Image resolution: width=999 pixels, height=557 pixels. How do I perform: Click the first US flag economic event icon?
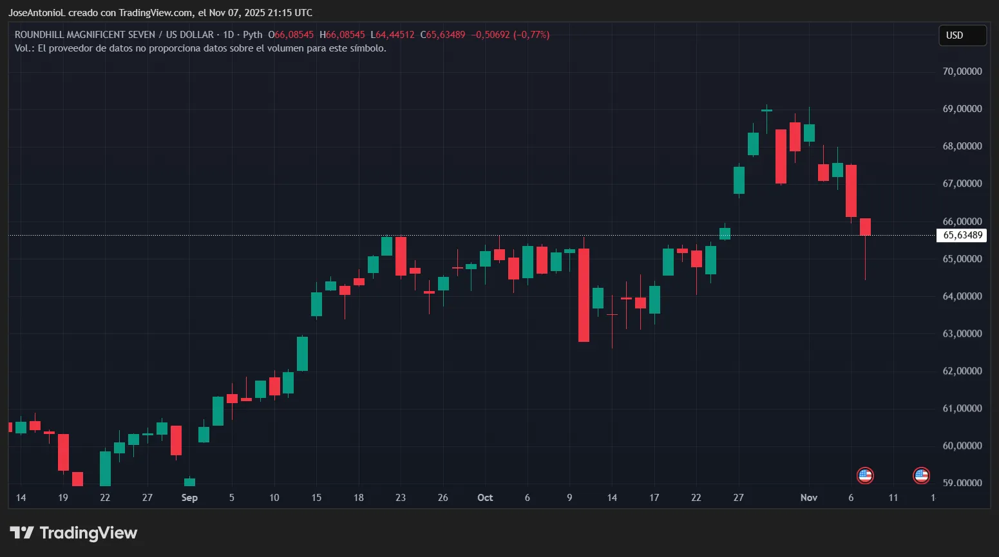click(865, 476)
